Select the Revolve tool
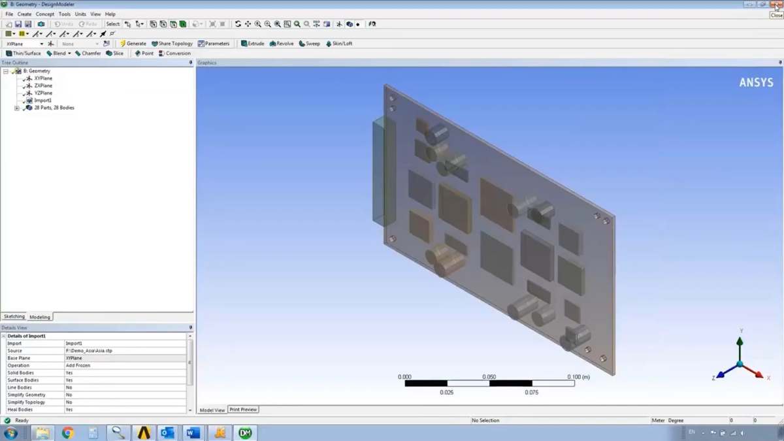Screen dimensions: 784x441 281,44
